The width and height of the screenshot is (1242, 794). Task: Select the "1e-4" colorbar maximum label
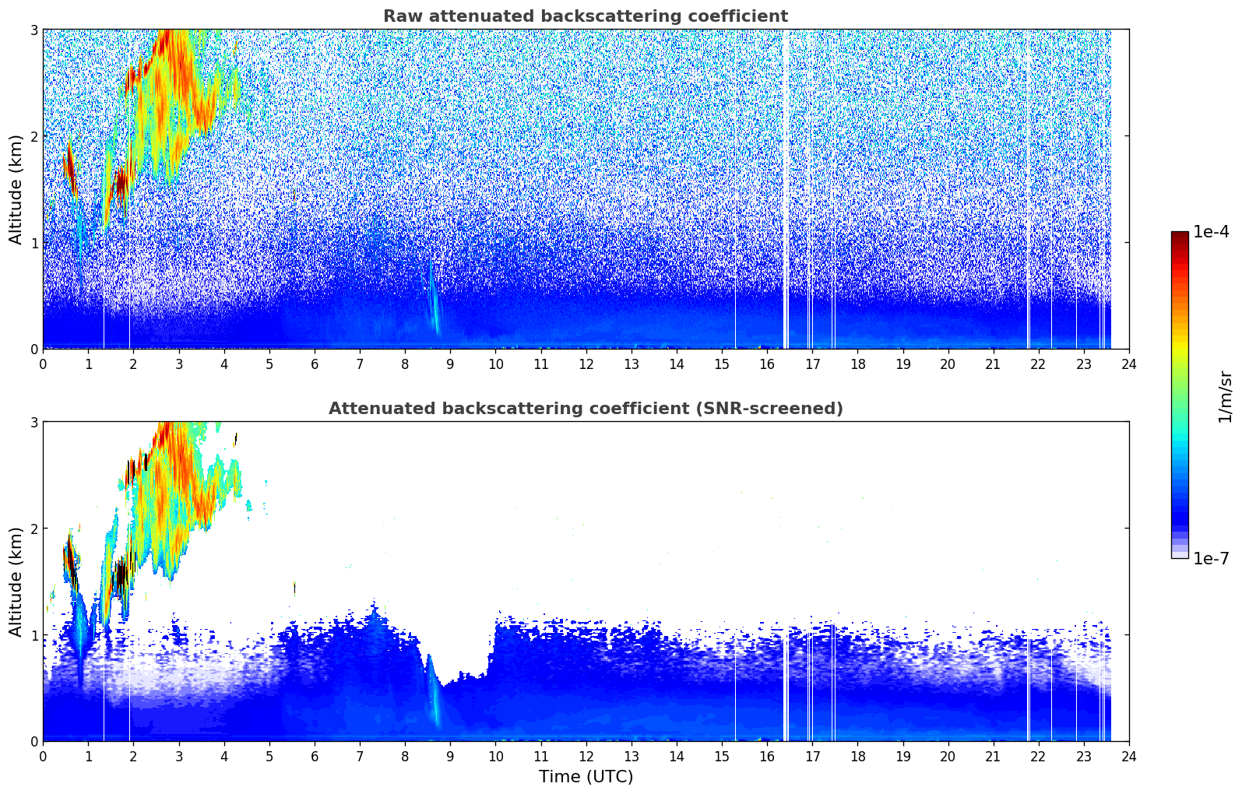pos(1211,232)
